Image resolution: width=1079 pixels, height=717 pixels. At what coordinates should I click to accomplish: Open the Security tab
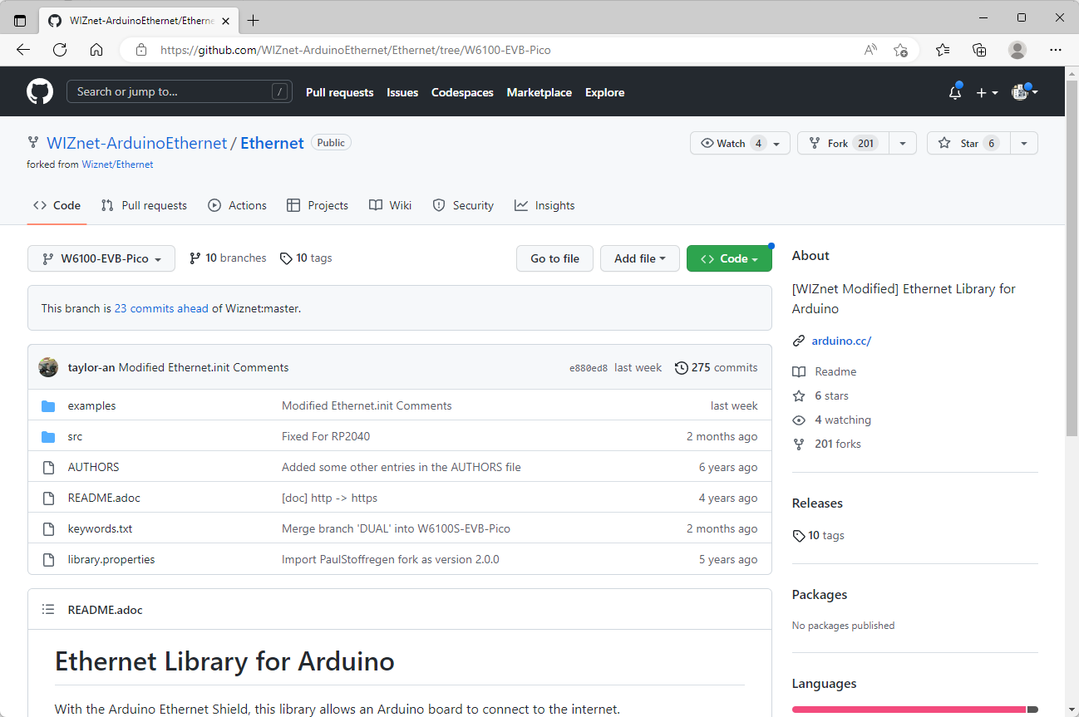(463, 205)
